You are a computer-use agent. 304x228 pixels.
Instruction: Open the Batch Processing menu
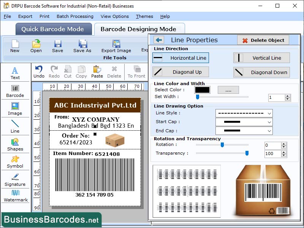75,16
